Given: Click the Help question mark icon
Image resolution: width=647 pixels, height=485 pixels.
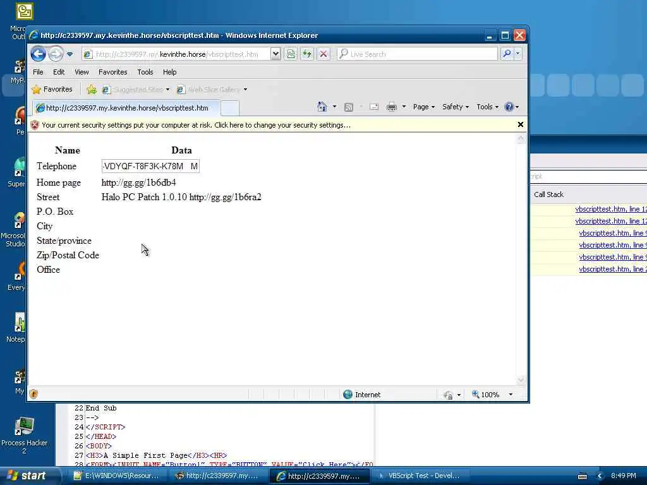Looking at the screenshot, I should (x=509, y=107).
